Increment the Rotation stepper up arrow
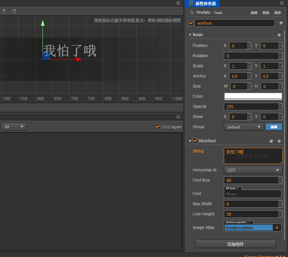This screenshot has height=257, width=288. pos(280,54)
